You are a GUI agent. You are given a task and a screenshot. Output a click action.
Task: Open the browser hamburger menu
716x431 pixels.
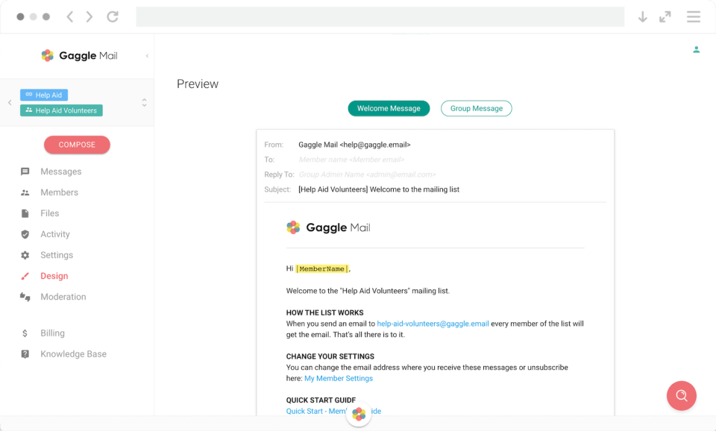[x=694, y=17]
